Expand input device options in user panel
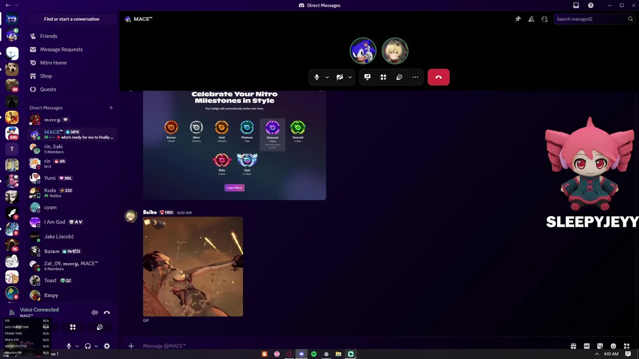 point(77,346)
